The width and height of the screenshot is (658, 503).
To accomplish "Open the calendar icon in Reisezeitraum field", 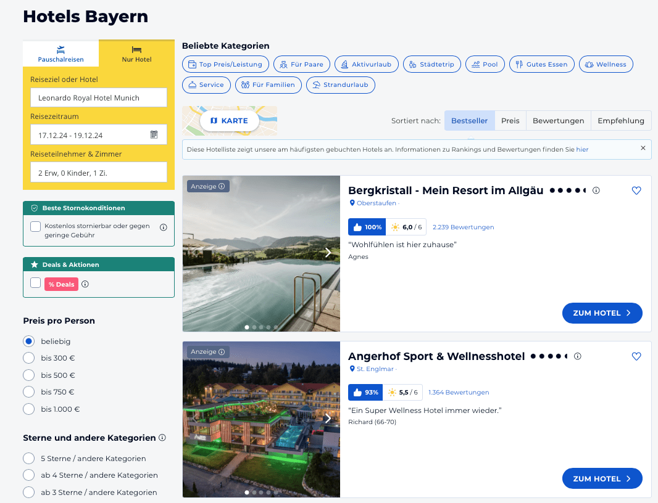I will 154,134.
